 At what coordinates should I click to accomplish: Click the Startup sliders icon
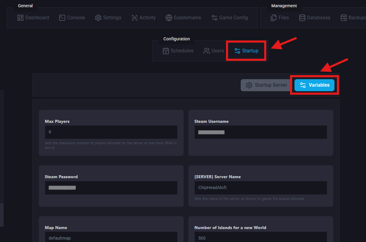(237, 51)
